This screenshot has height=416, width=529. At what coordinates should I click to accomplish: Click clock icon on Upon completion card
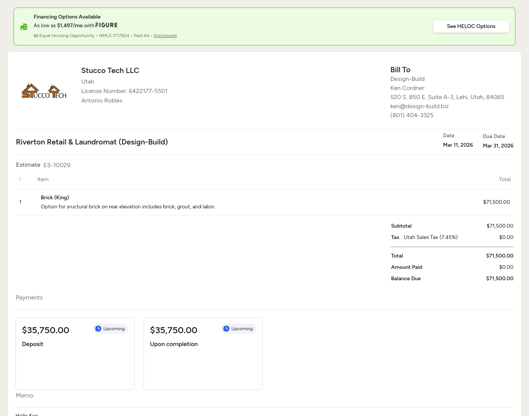tap(226, 329)
